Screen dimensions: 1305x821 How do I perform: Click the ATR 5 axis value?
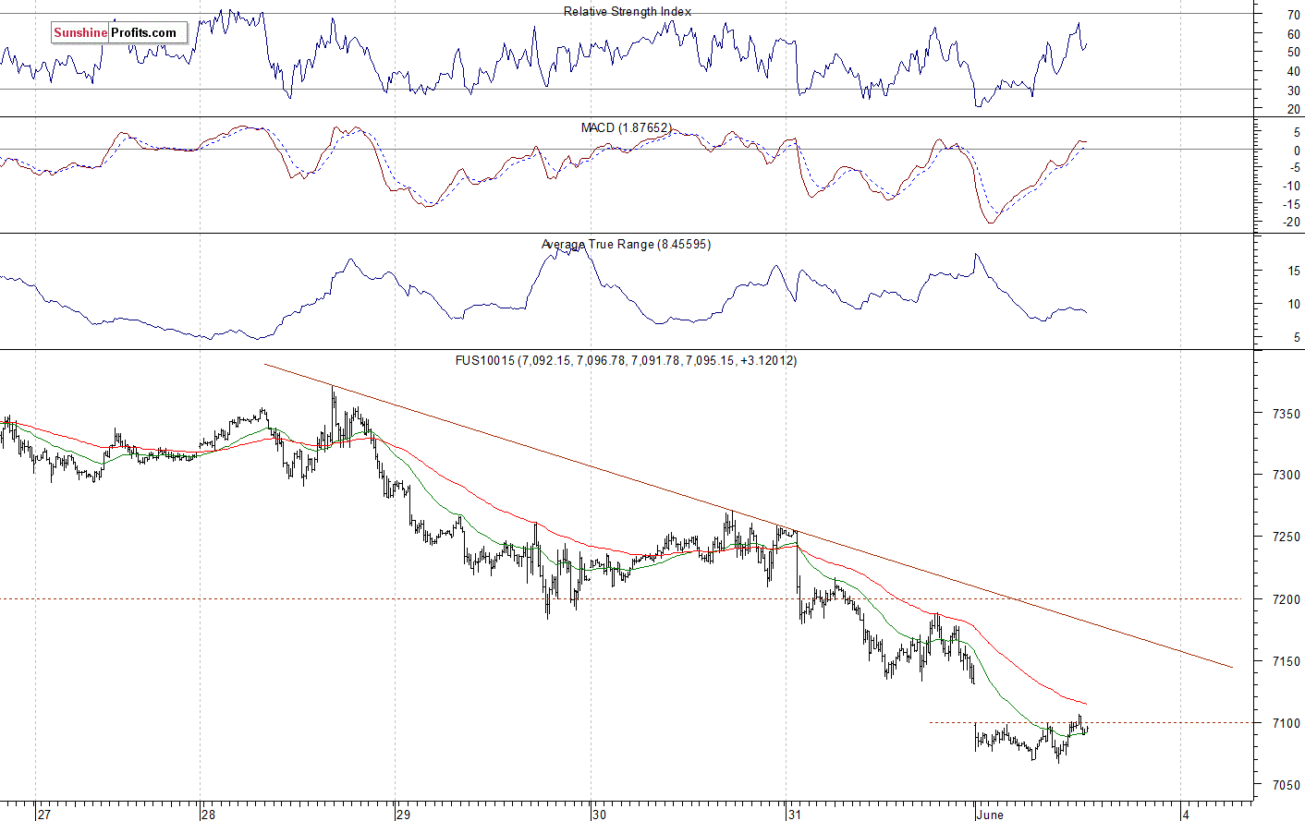(1298, 338)
